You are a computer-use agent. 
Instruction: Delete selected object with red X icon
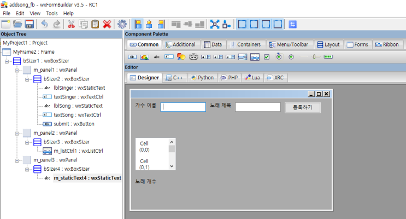click(x=107, y=24)
